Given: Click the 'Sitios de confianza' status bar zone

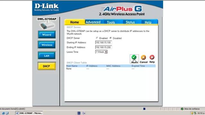Looking at the screenshot, I should pos(190,109).
